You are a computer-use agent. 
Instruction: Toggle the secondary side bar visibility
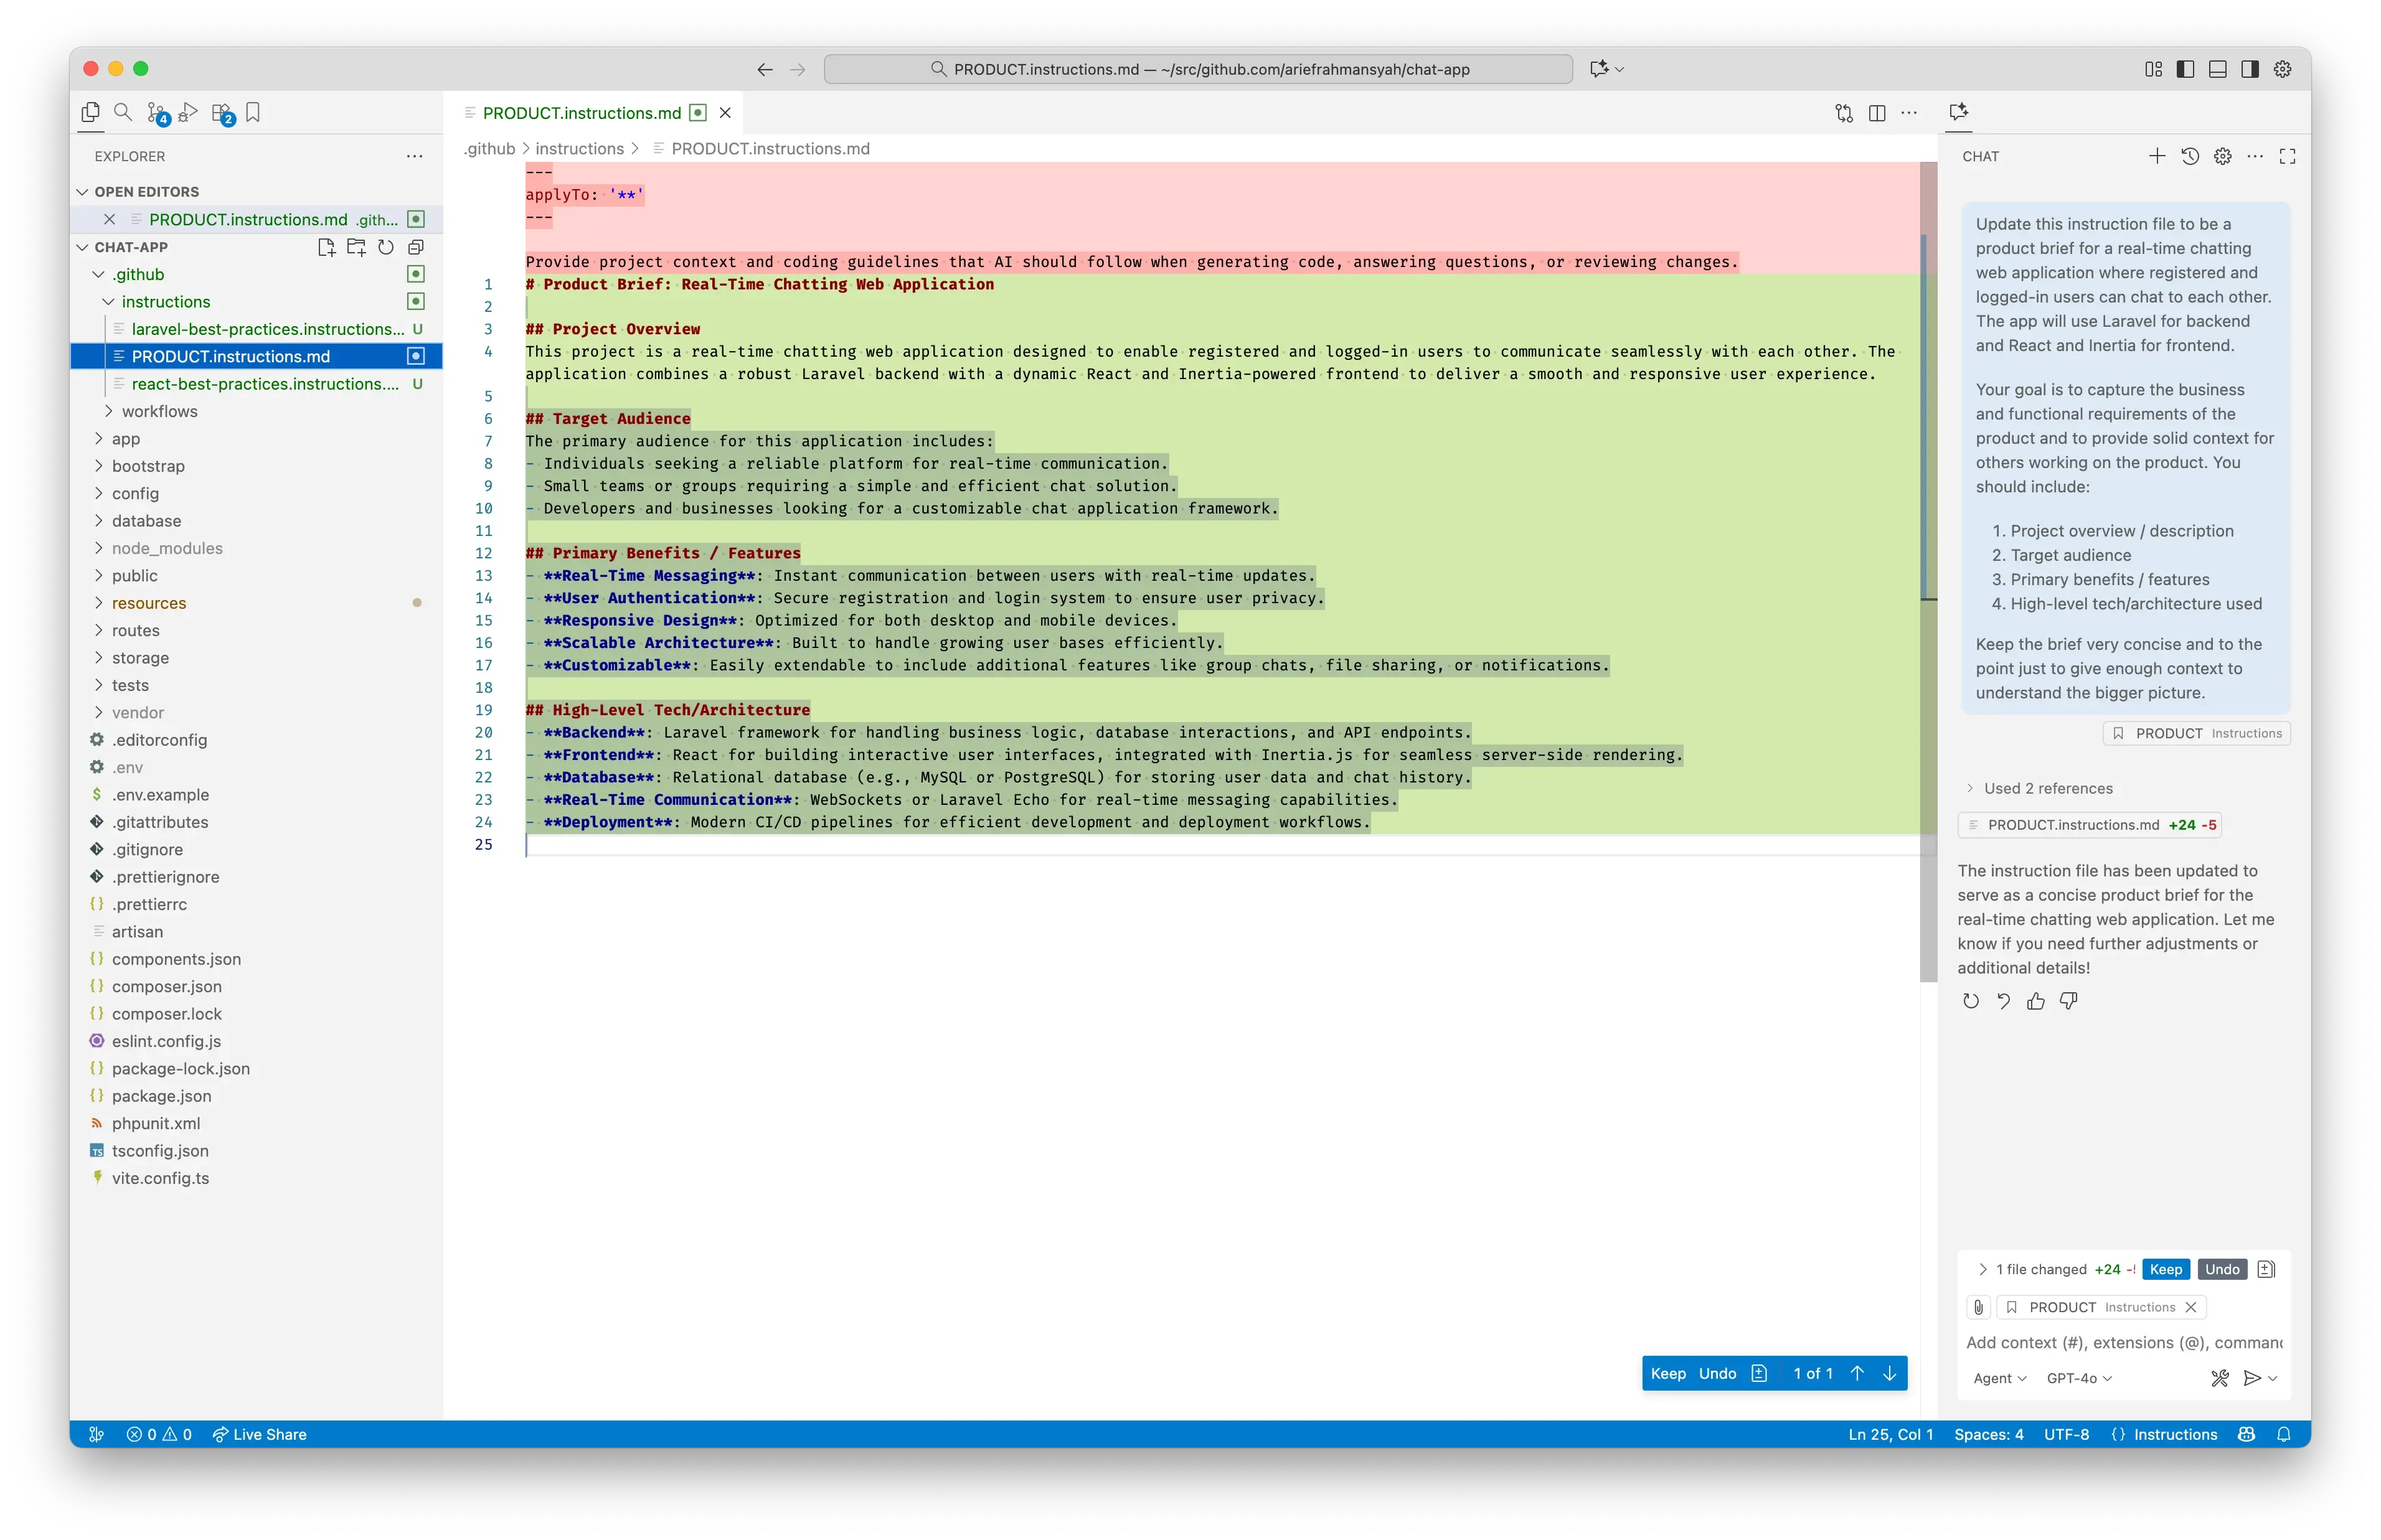(2250, 69)
